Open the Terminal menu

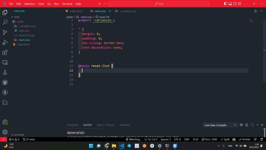[x=67, y=4]
